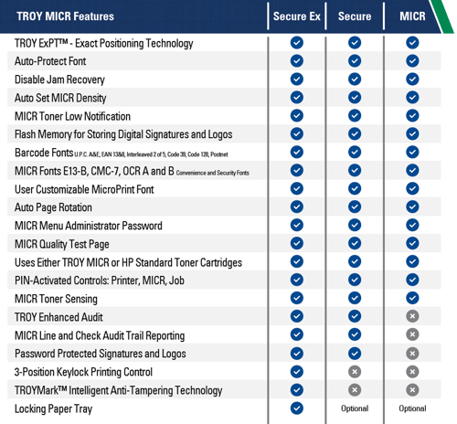
Task: Click the Barcode Fonts label
Action: pyautogui.click(x=122, y=153)
